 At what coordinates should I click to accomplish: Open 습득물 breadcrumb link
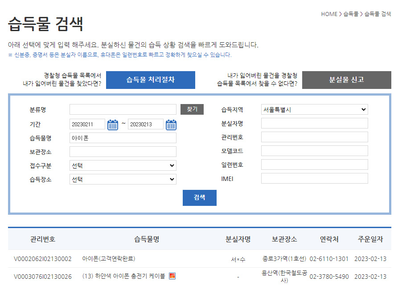(351, 14)
